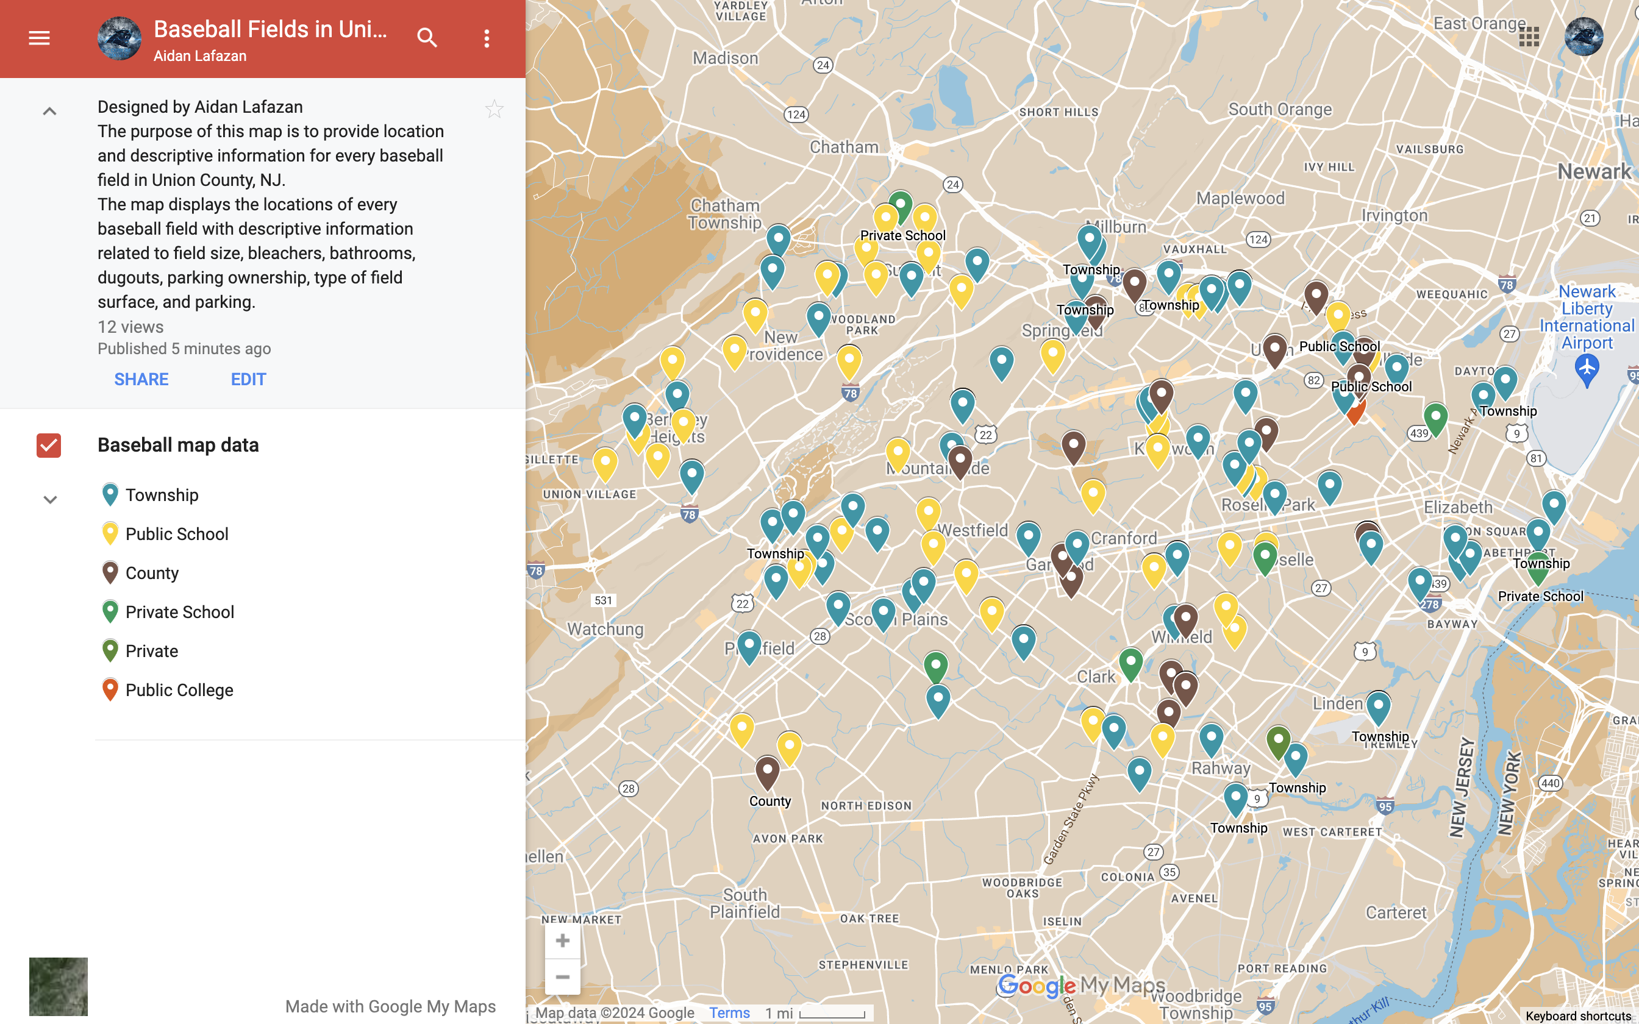Screen dimensions: 1639x1024
Task: Open the Google apps grid
Action: tap(1529, 36)
